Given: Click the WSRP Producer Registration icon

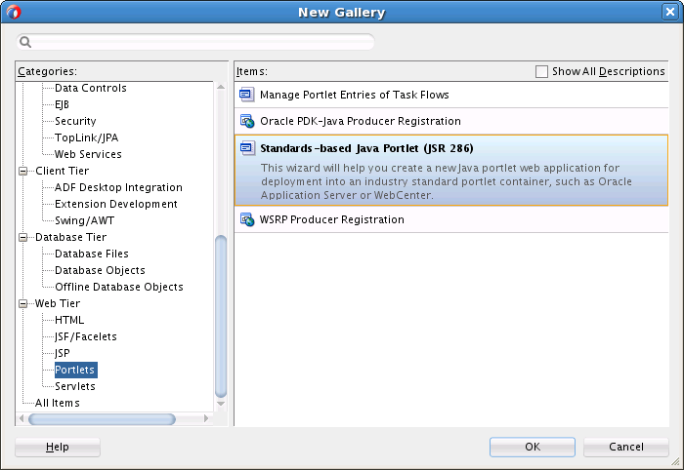Looking at the screenshot, I should (x=247, y=219).
